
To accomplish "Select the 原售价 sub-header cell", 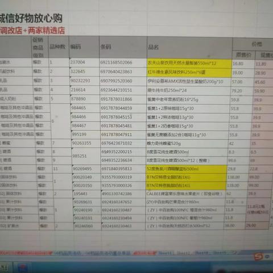I will [x=244, y=55].
